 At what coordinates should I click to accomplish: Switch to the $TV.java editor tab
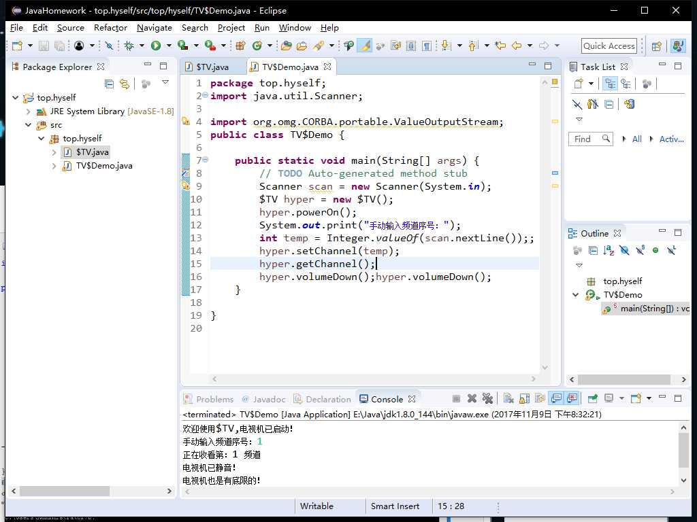coord(212,67)
